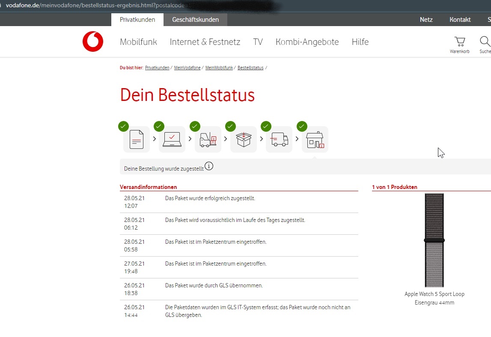Open the Mobilfunk menu
Image resolution: width=491 pixels, height=337 pixels.
point(138,42)
